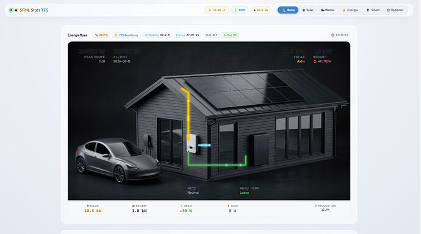Go to the Energie section
Image resolution: width=421 pixels, height=234 pixels.
pyautogui.click(x=350, y=10)
